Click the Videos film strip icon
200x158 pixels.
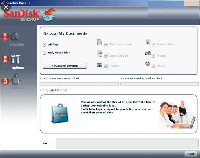(x=147, y=53)
